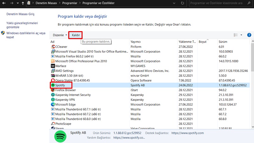
Task: Open the view options dropdown arrow
Action: pyautogui.click(x=241, y=35)
